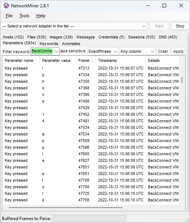Click the BackConnect filter keyword field
Viewport: 190px width, 223px height.
pos(42,51)
